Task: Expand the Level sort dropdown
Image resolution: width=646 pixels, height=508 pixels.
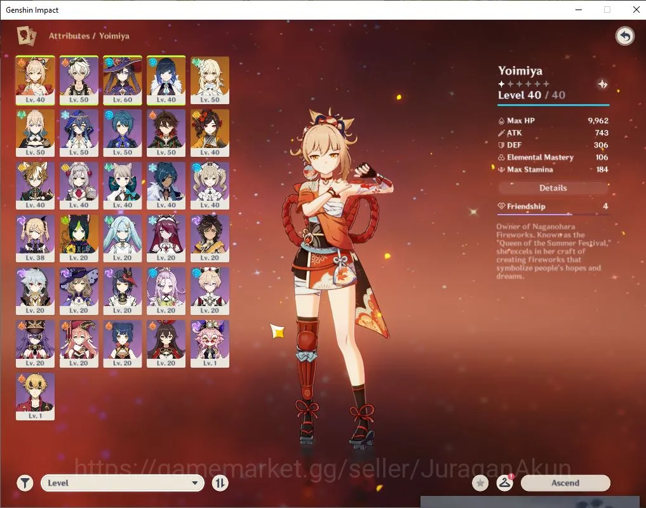Action: click(x=123, y=483)
